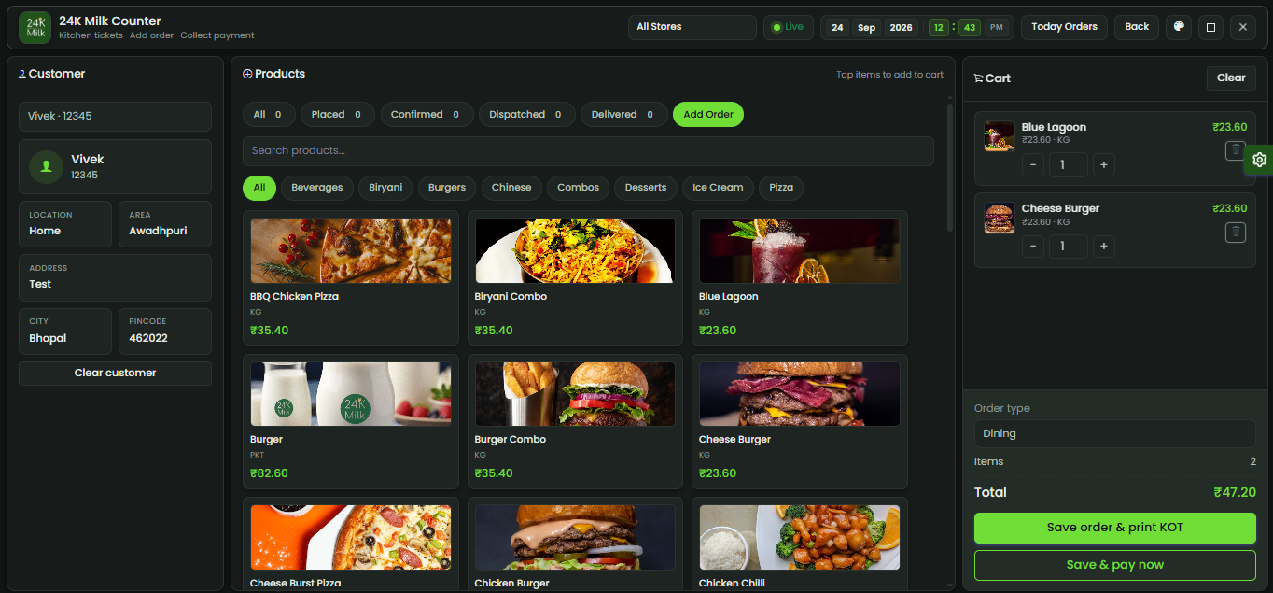
Task: Click the floating green settings gear
Action: (1259, 160)
